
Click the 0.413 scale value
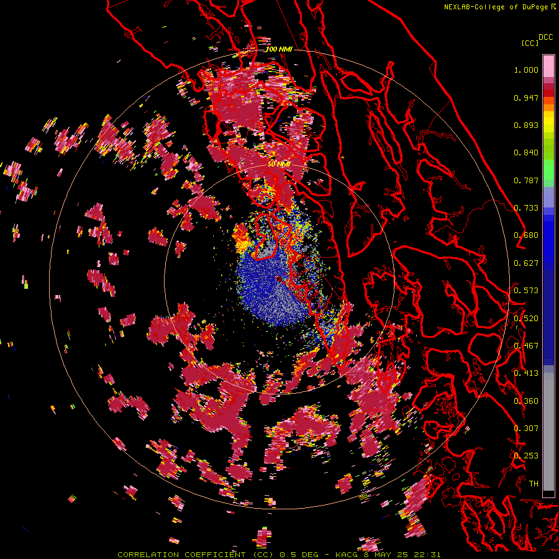tap(526, 373)
